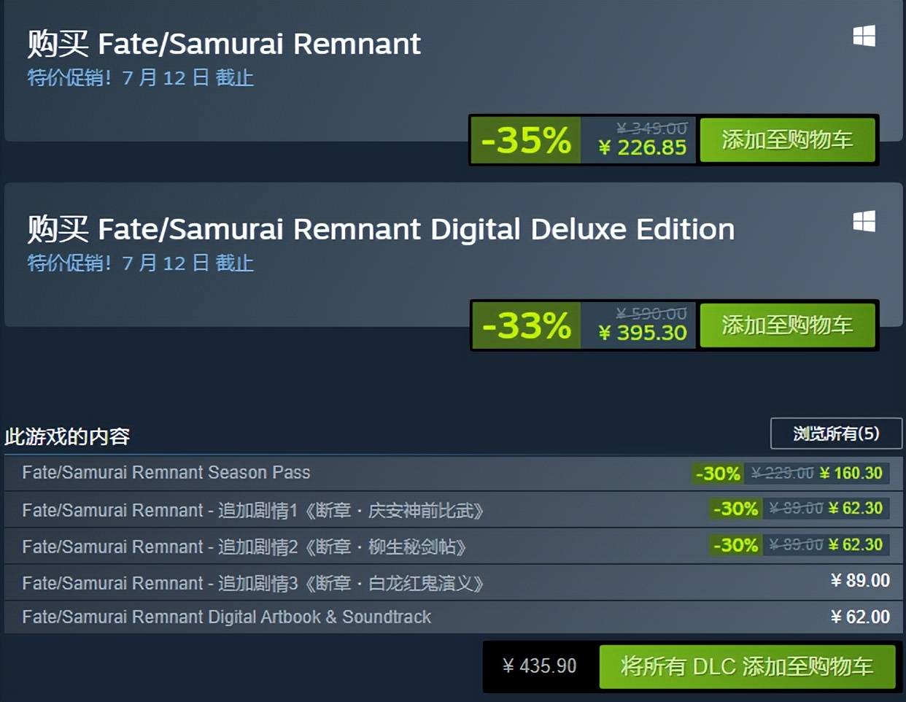This screenshot has height=702, width=906.
Task: Click the ¥ 435.90 total DLC price
Action: [x=540, y=666]
